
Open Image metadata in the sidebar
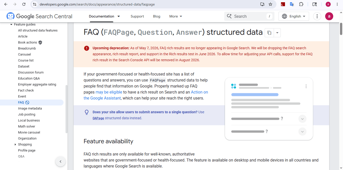click(x=30, y=108)
